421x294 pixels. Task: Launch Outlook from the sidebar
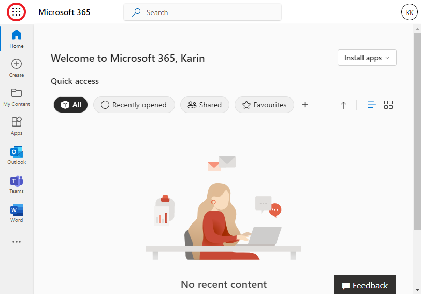point(17,155)
